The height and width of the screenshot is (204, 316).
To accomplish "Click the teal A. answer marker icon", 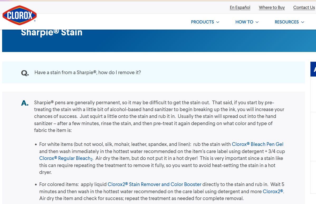I will pos(25,103).
